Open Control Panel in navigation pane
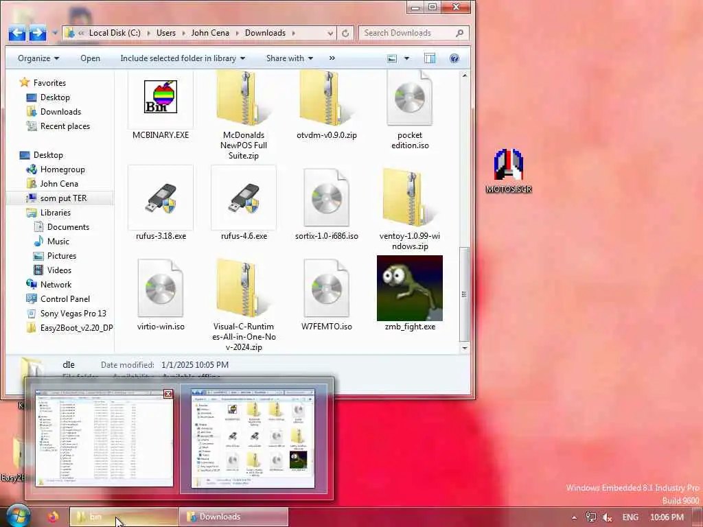This screenshot has width=703, height=527. click(x=65, y=299)
